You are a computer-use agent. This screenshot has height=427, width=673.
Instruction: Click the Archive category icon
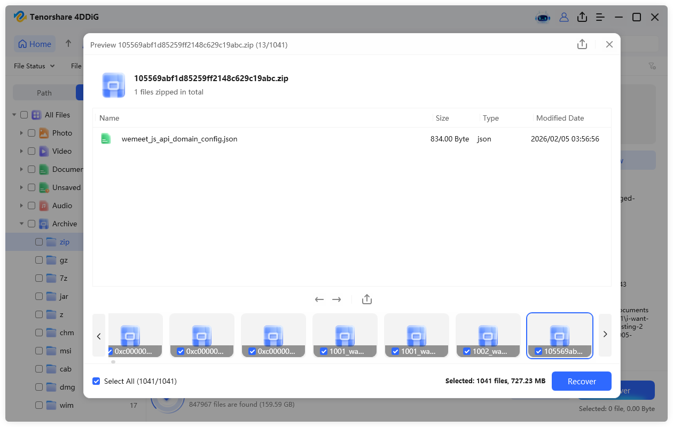(x=44, y=224)
